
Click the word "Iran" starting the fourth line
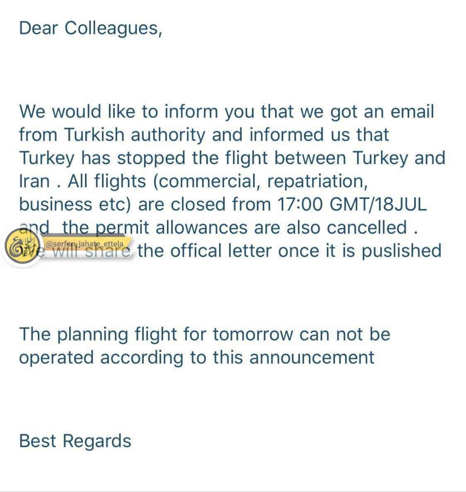[x=34, y=182]
